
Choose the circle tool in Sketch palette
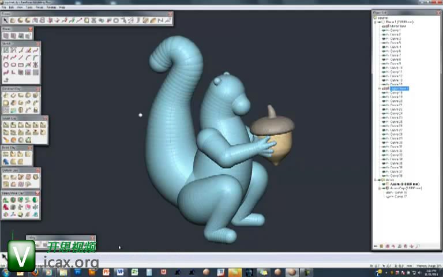pyautogui.click(x=6, y=65)
